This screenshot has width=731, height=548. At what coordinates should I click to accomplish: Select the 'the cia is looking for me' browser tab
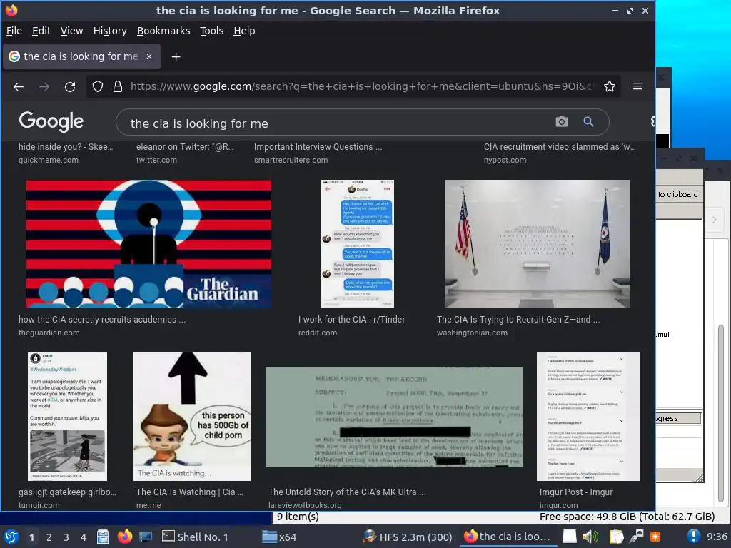tap(81, 56)
